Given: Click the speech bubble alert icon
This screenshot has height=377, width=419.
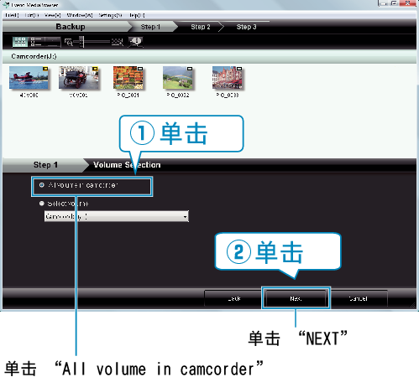Looking at the screenshot, I should point(136,42).
